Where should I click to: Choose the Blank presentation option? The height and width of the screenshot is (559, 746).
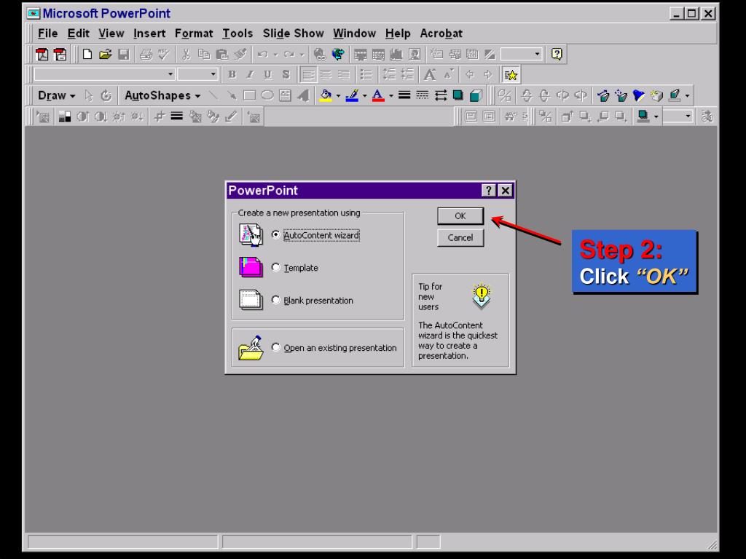[x=276, y=301]
